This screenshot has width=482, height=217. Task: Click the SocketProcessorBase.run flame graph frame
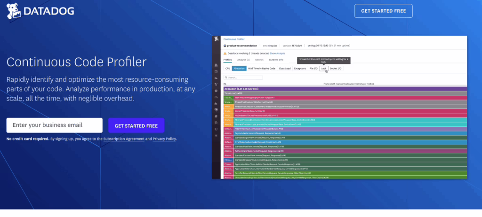point(350,111)
